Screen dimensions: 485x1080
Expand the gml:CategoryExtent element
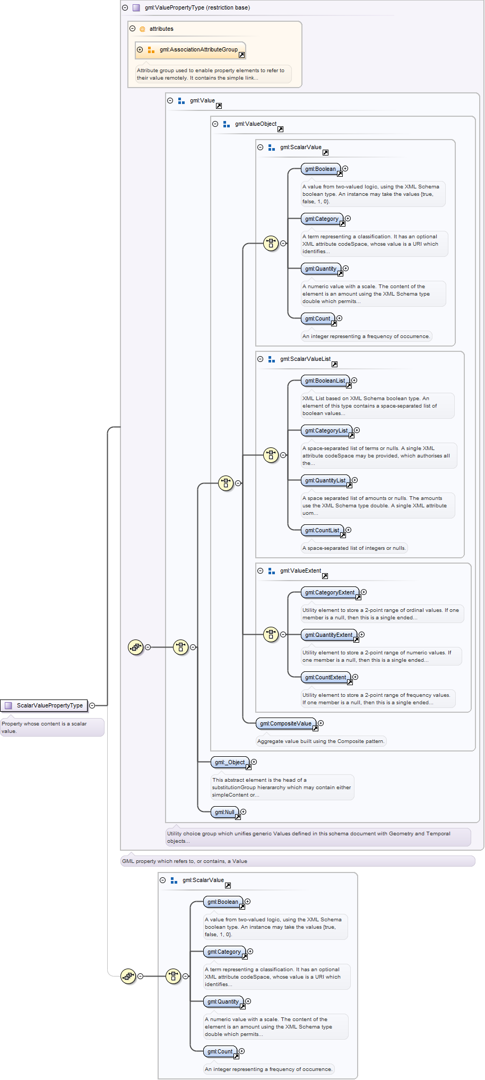364,592
